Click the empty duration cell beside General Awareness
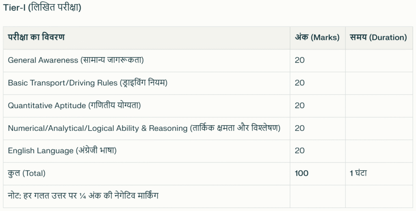Image resolution: width=416 pixels, height=211 pixels. (x=379, y=61)
